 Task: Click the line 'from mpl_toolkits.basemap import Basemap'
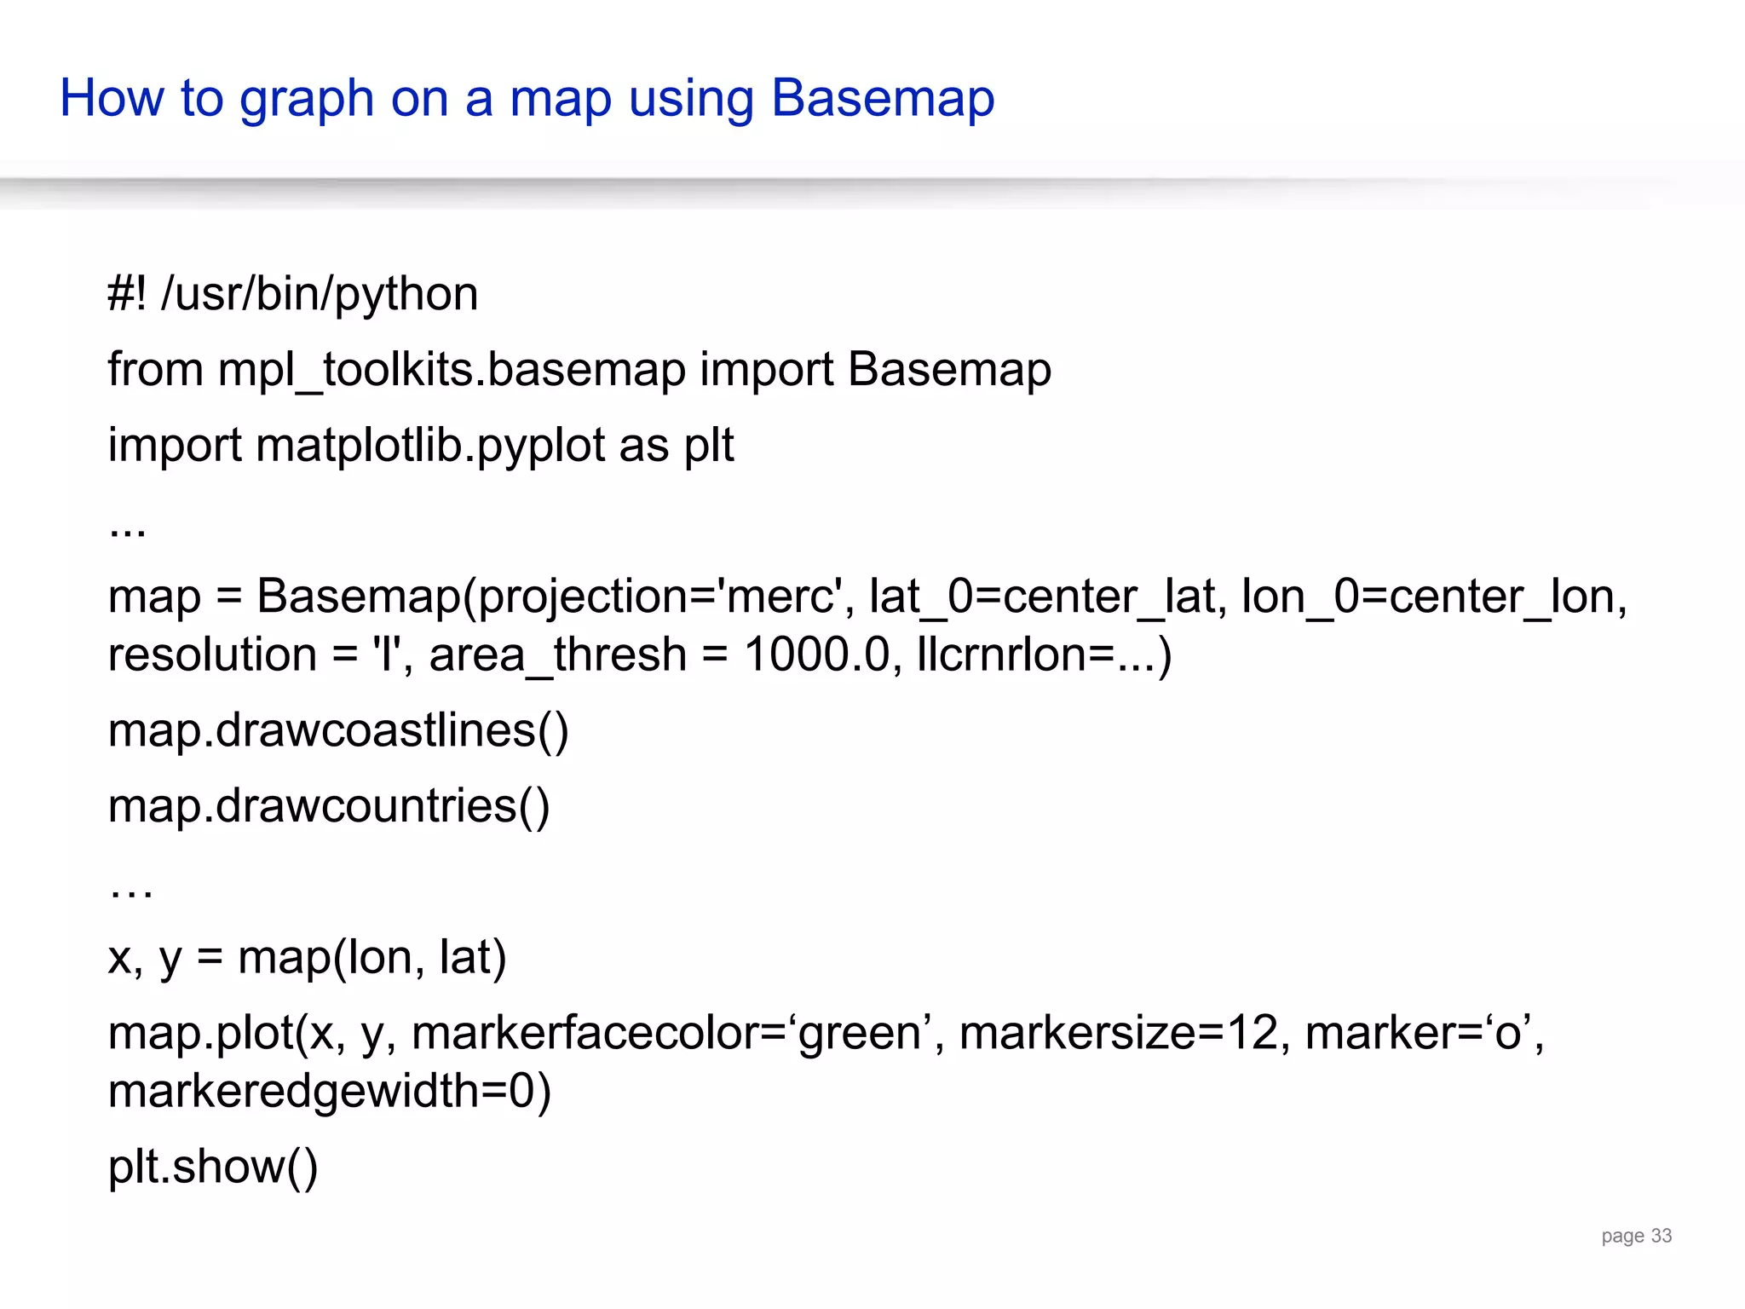[x=579, y=371]
